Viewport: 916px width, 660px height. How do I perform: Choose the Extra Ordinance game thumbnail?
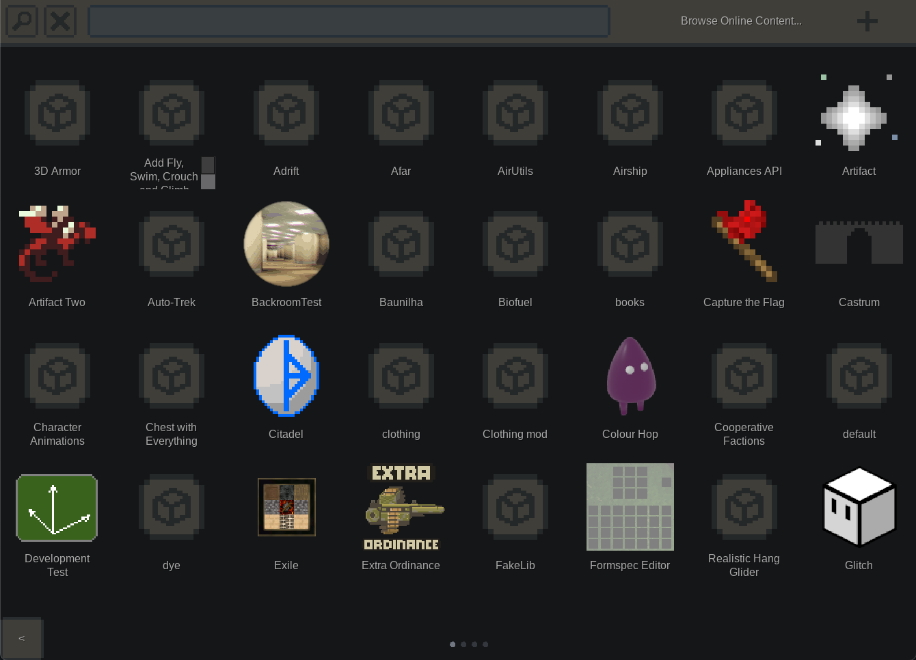tap(401, 508)
